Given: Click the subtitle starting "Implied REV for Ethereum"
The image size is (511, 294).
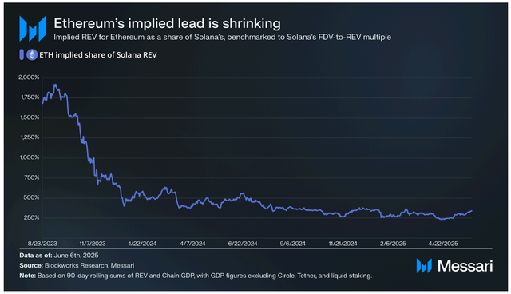Looking at the screenshot, I should click(x=222, y=38).
